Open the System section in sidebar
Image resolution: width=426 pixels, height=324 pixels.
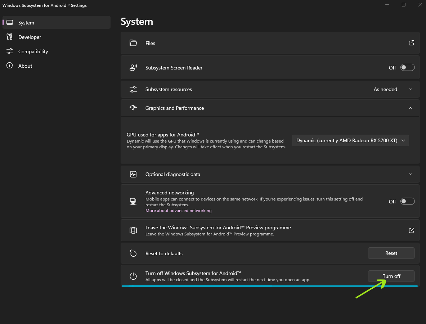tap(57, 23)
